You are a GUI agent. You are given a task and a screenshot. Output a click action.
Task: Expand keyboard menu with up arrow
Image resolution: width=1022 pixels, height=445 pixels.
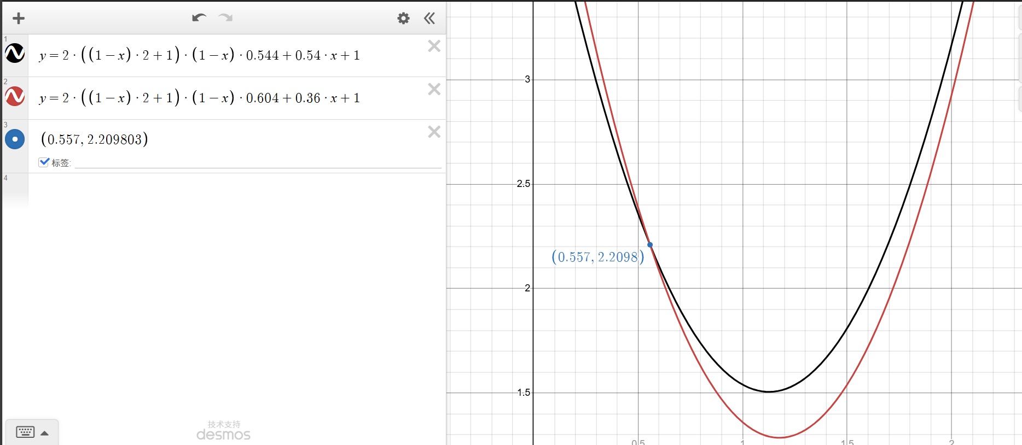45,433
